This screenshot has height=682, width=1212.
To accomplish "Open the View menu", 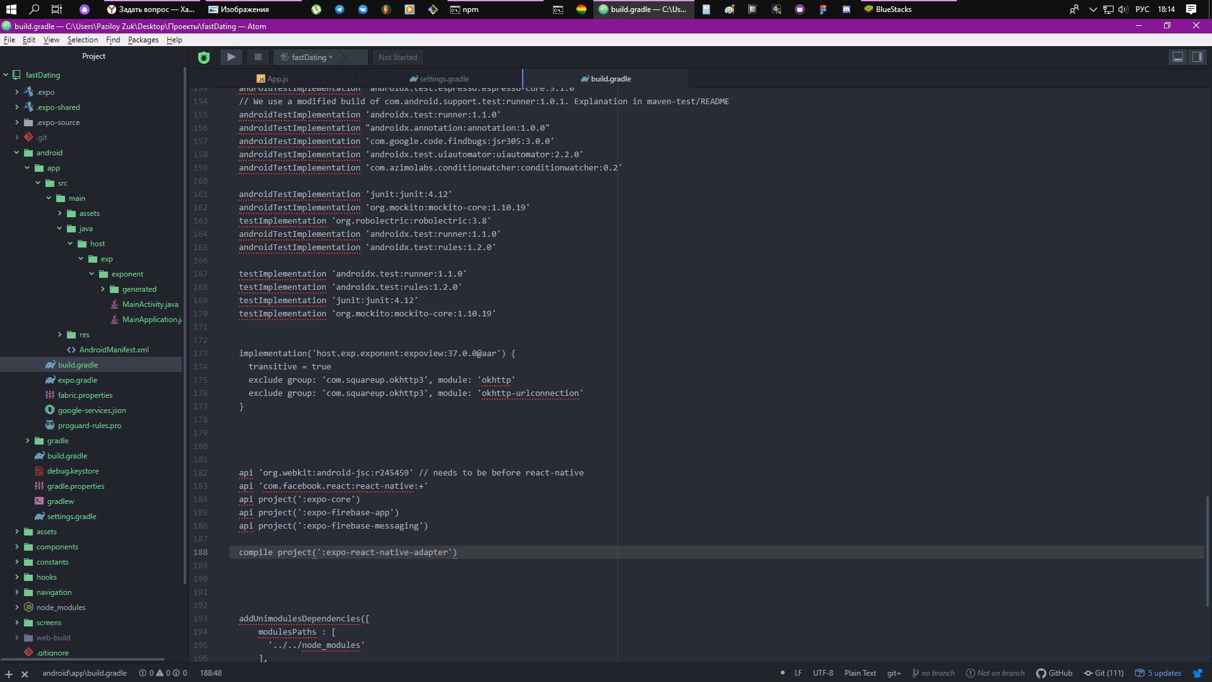I will tap(51, 40).
